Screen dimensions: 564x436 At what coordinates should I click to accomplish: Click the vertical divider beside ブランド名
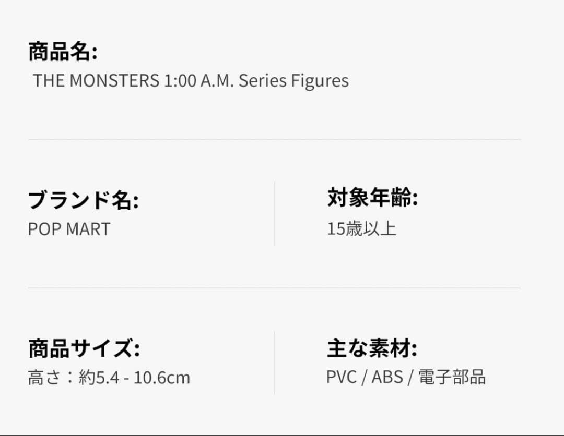point(275,214)
